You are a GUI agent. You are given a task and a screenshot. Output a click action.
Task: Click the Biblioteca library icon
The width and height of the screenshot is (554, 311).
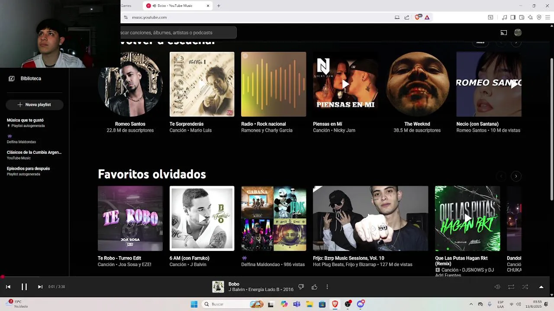(12, 79)
